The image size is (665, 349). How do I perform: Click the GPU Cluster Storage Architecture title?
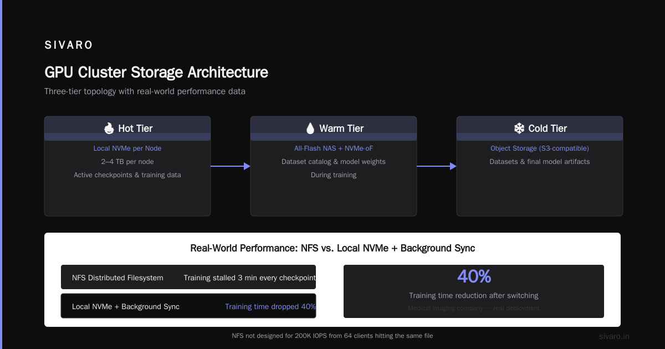point(156,73)
